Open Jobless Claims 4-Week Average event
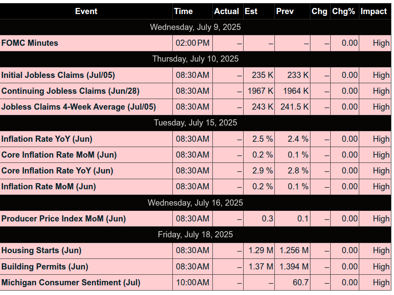Viewport: 394px width, 295px height. [x=78, y=107]
